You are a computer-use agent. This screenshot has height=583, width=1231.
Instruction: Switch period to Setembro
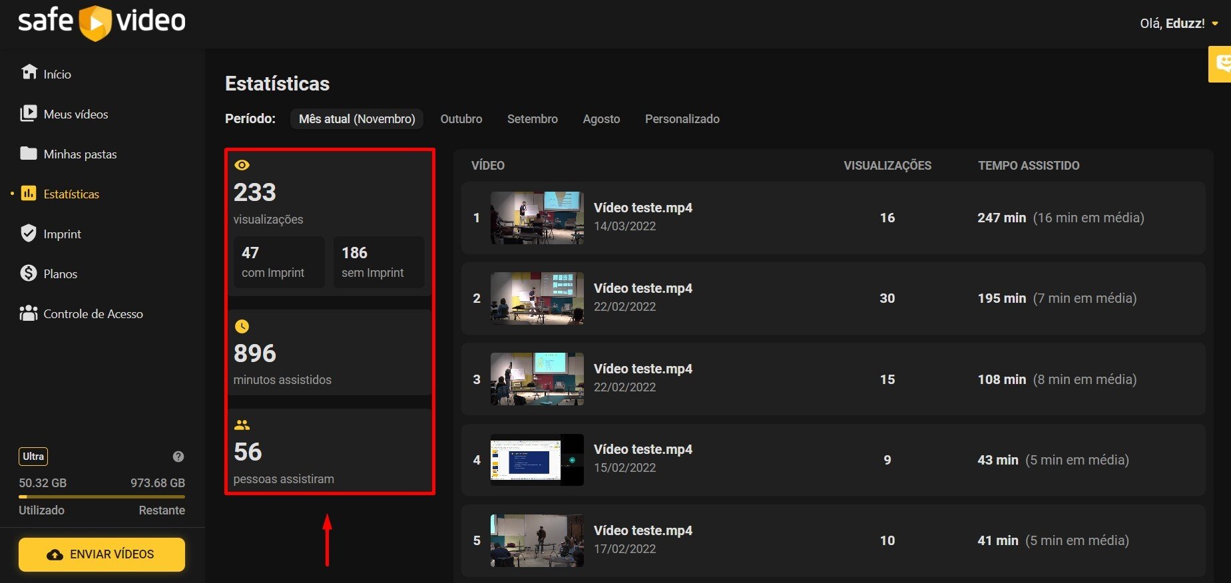click(x=532, y=119)
